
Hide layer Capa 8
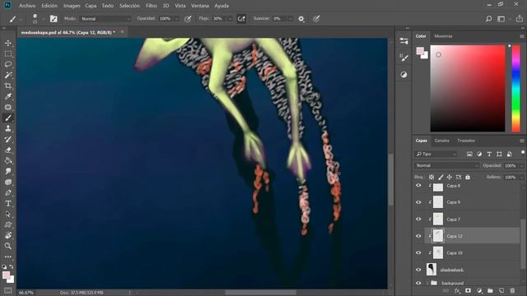click(418, 185)
